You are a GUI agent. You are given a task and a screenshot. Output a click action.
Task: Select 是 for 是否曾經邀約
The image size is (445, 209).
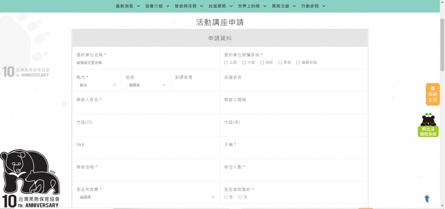coord(226,197)
